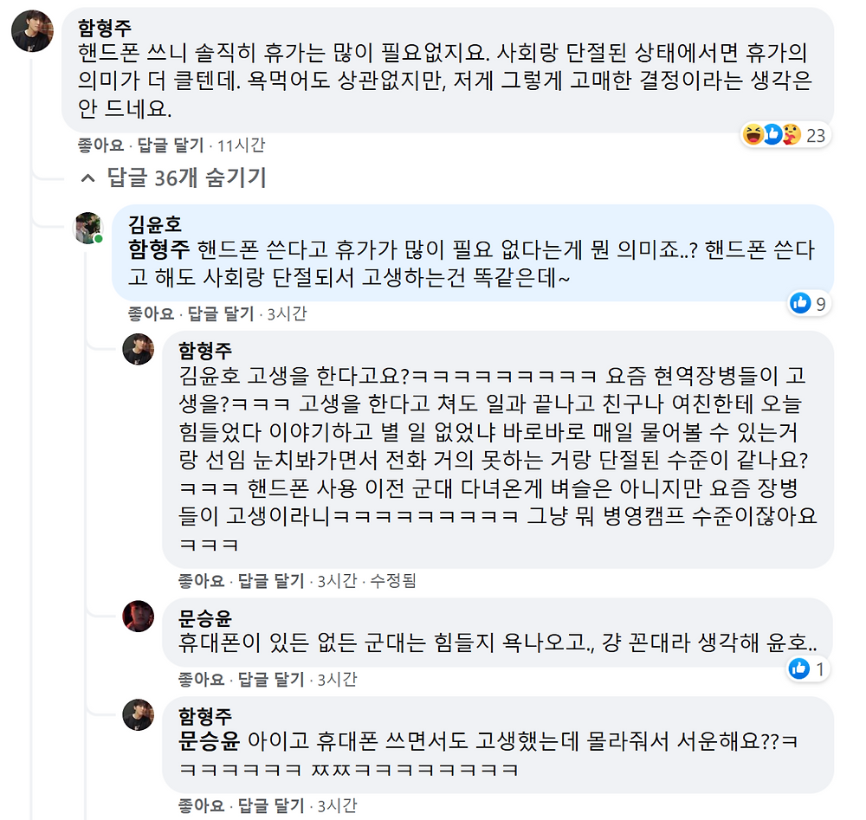866x820 pixels.
Task: Open the thumbs-up reaction showing 9 likes
Action: 809,303
